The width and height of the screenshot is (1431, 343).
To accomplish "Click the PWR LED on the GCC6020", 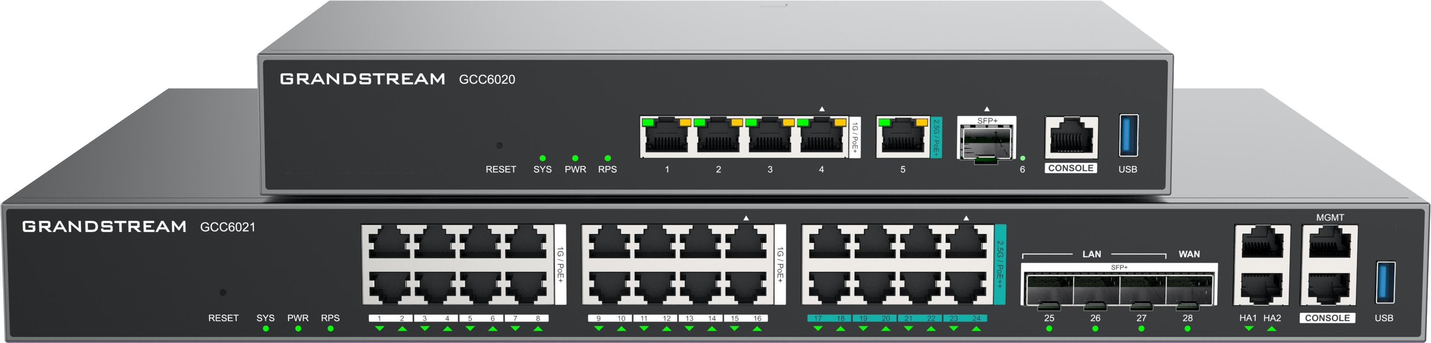I will tap(575, 158).
